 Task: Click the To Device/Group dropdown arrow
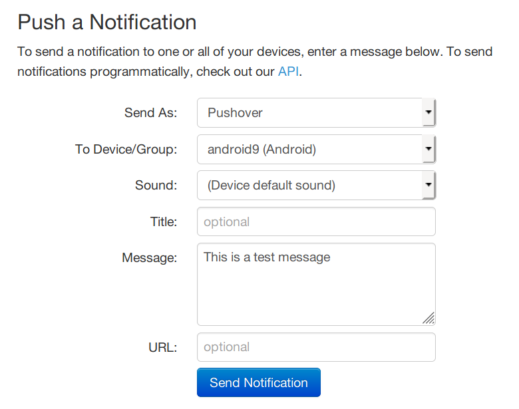point(429,149)
